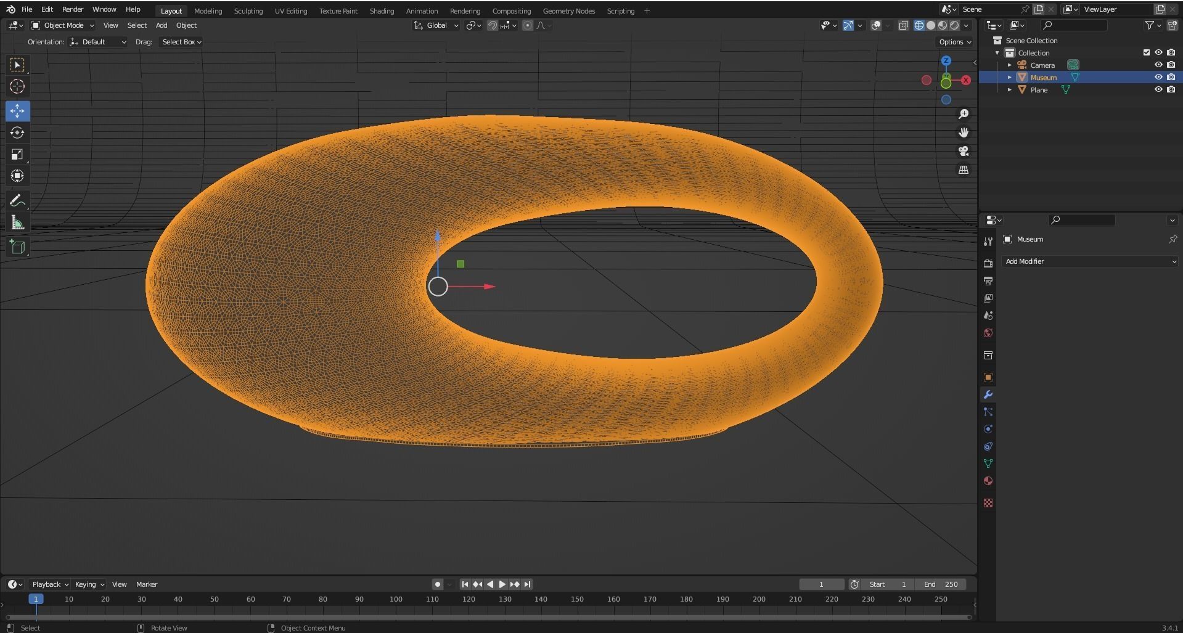Expand the Camera object in outliner
Image resolution: width=1183 pixels, height=633 pixels.
[1010, 65]
